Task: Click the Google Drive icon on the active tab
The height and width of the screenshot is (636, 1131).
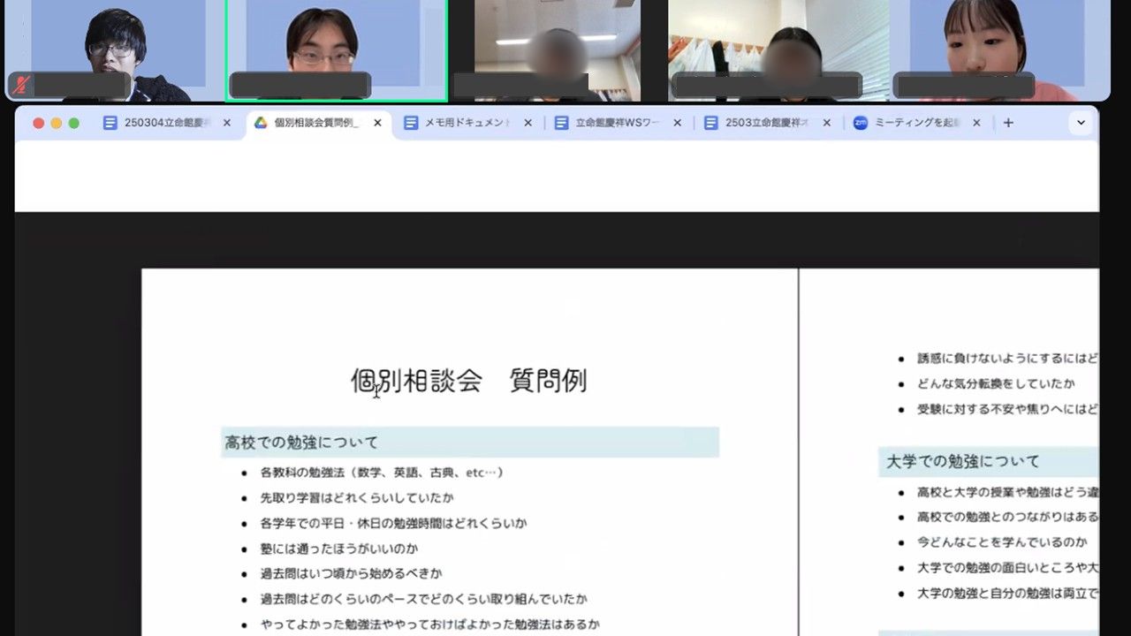Action: pyautogui.click(x=260, y=123)
